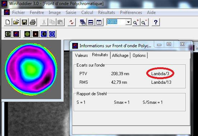Click the wavefront colour map icon

(x=16, y=34)
